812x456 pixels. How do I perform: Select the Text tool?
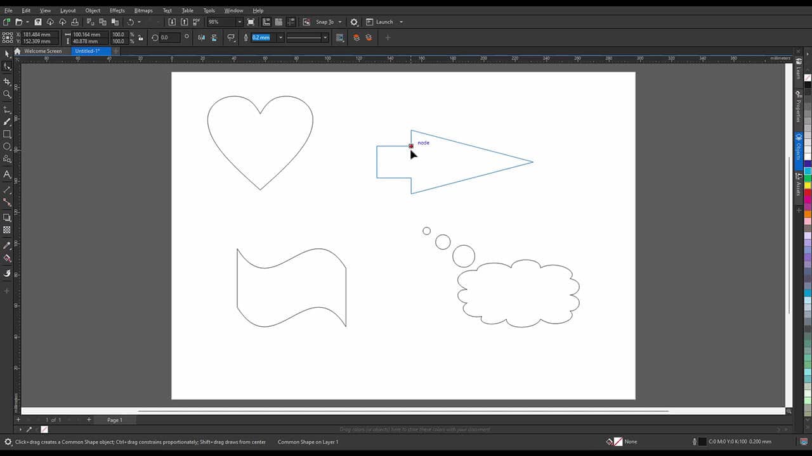coord(7,174)
